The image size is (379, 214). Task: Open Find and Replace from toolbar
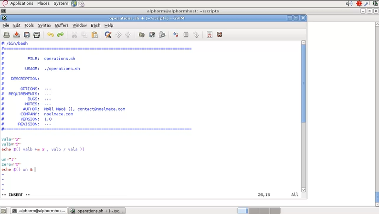pyautogui.click(x=108, y=35)
